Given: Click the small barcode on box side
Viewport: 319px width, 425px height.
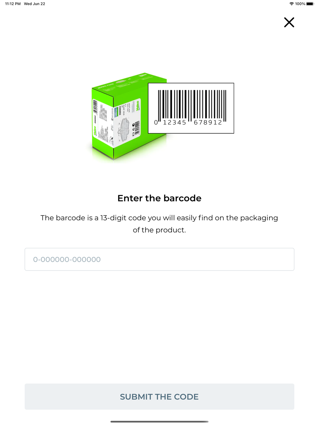Looking at the screenshot, I should pos(95,106).
